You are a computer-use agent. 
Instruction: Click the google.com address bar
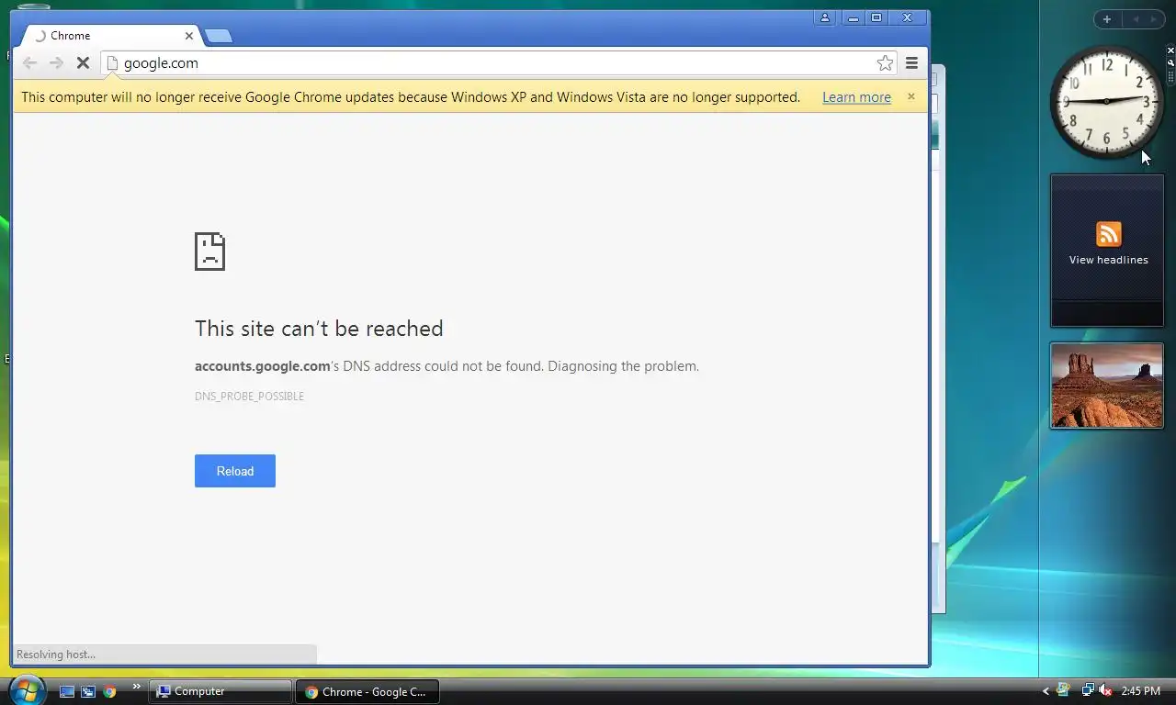pyautogui.click(x=499, y=62)
